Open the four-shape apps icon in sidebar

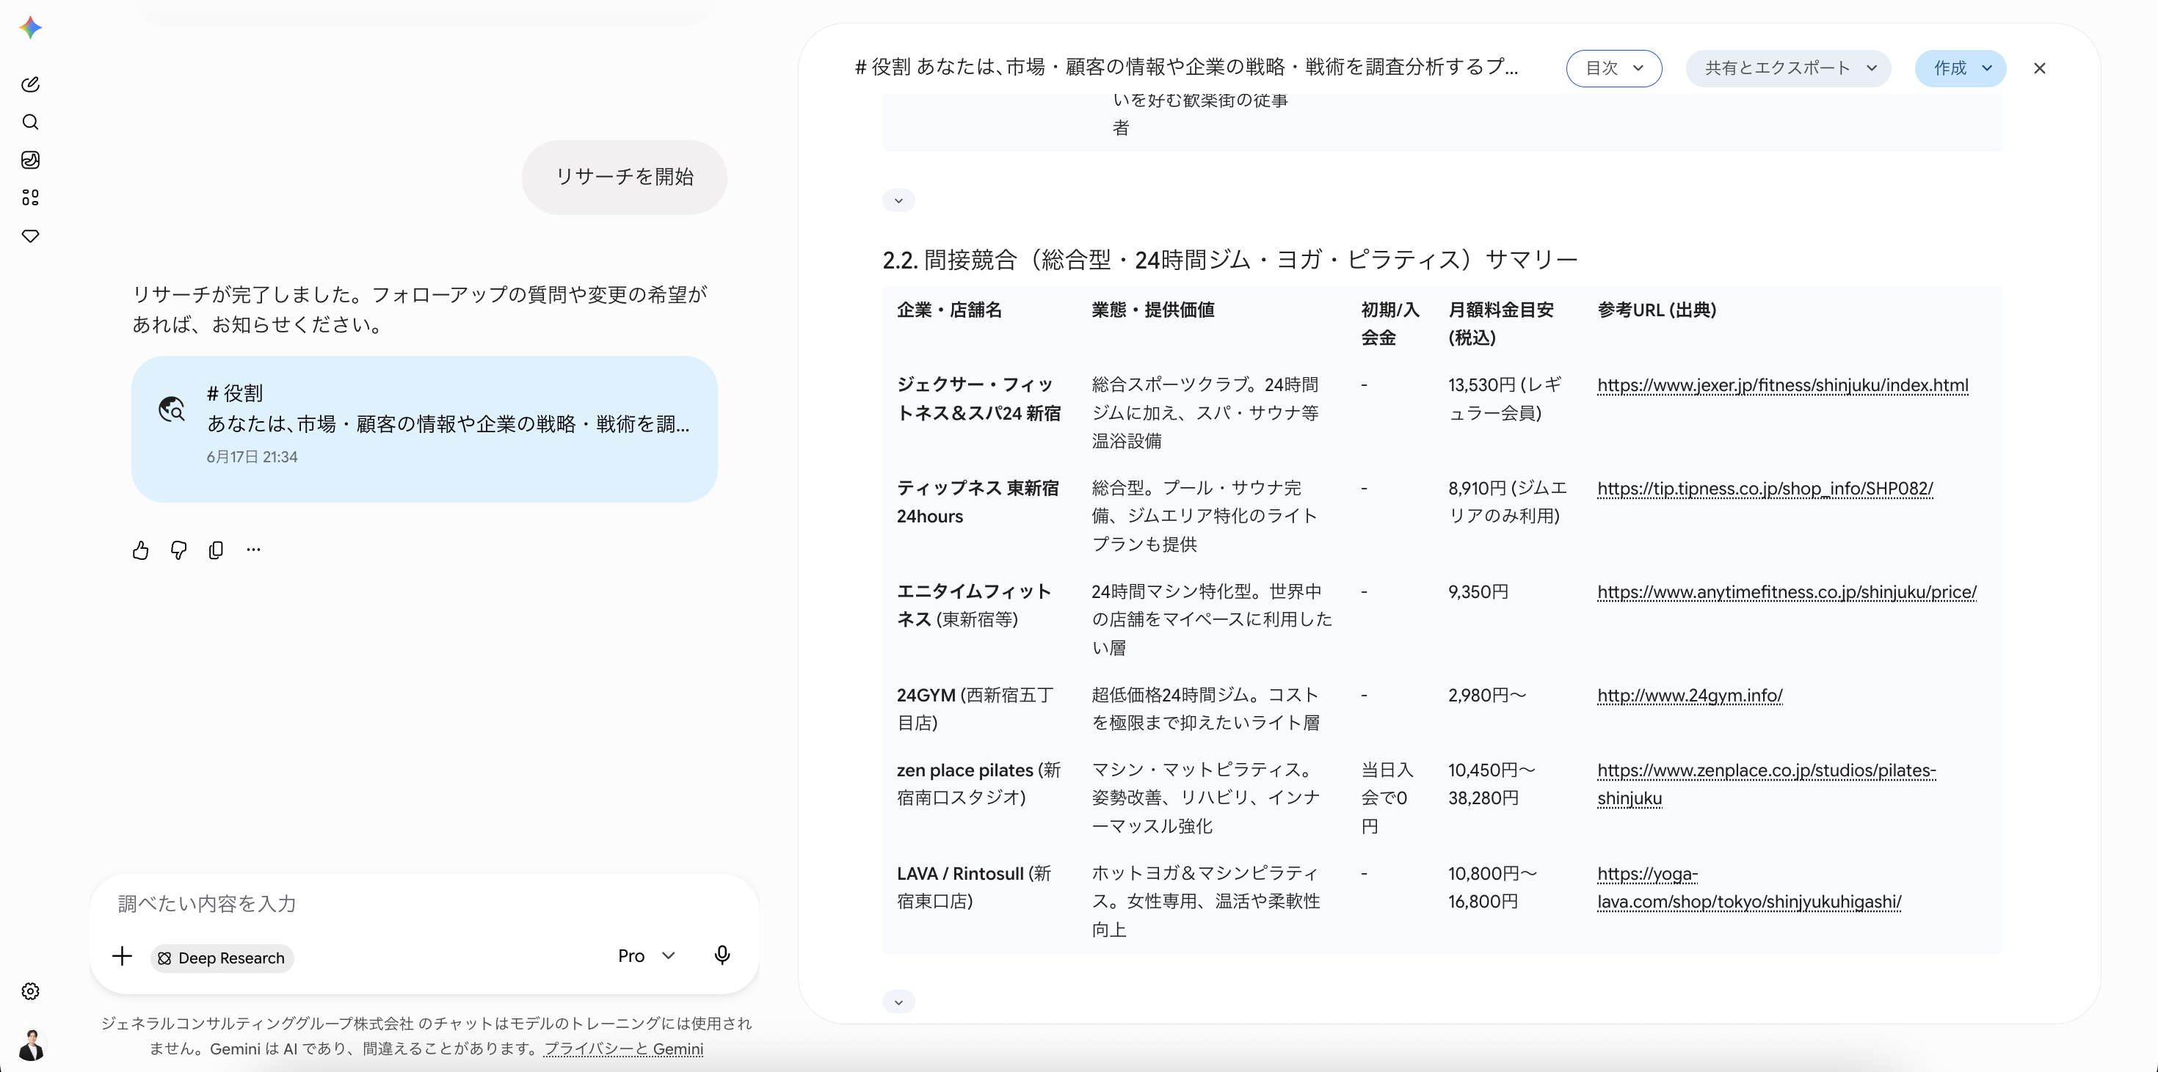click(x=30, y=197)
